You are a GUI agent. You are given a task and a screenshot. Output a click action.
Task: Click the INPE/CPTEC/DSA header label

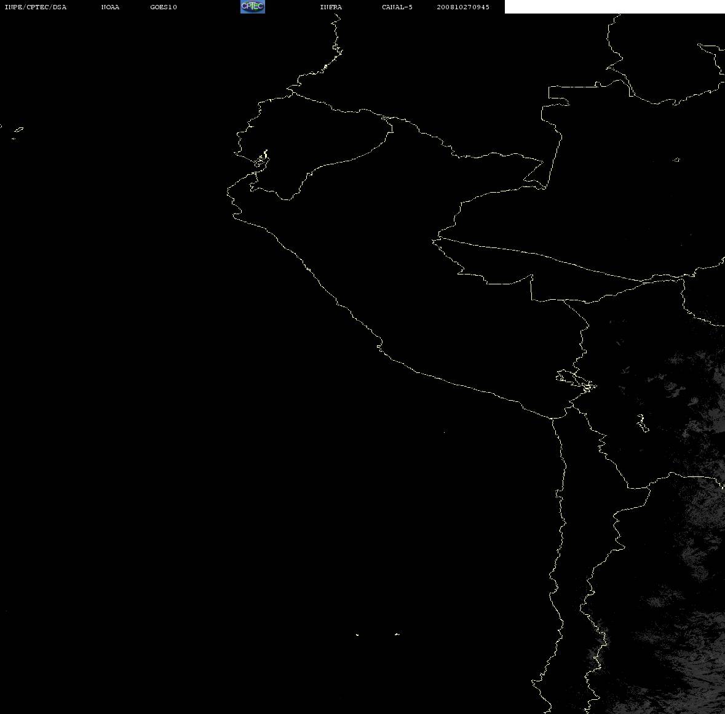click(36, 7)
